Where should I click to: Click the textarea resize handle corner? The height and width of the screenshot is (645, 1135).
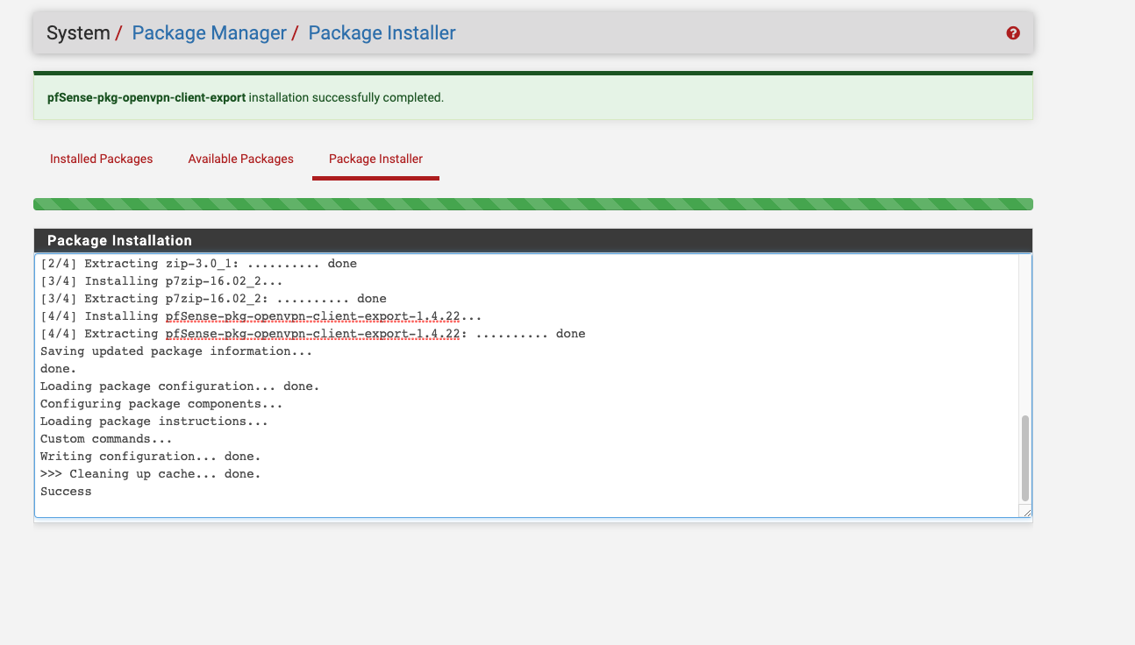coord(1026,512)
